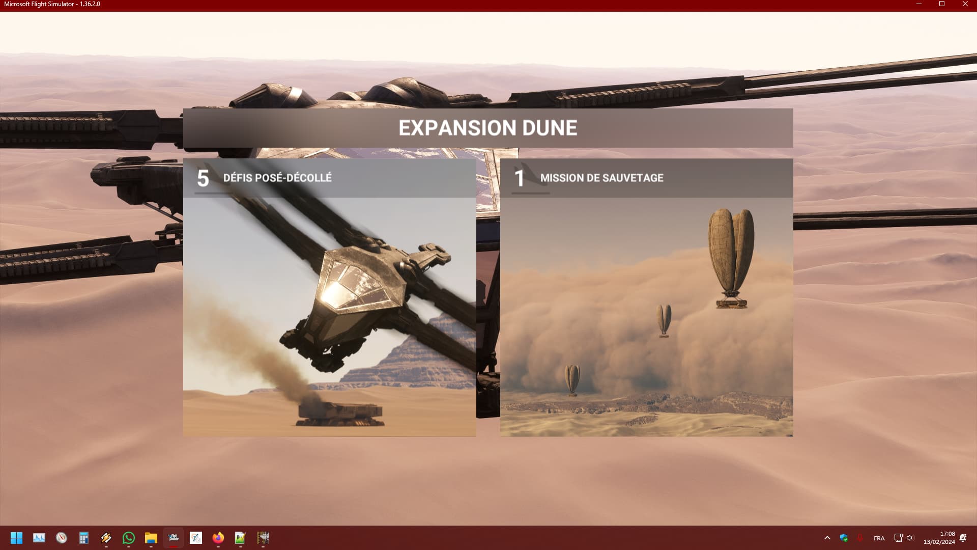977x550 pixels.
Task: Click the Flight Simulator taskbar icon
Action: (174, 538)
